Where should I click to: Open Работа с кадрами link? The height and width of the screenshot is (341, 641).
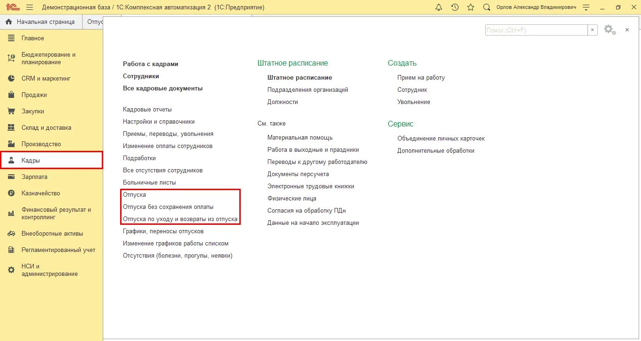[151, 64]
